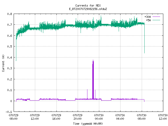Click the green +5A legend line sample
Image resolution: width=168 pixels, height=126 pixels.
(x=156, y=20)
